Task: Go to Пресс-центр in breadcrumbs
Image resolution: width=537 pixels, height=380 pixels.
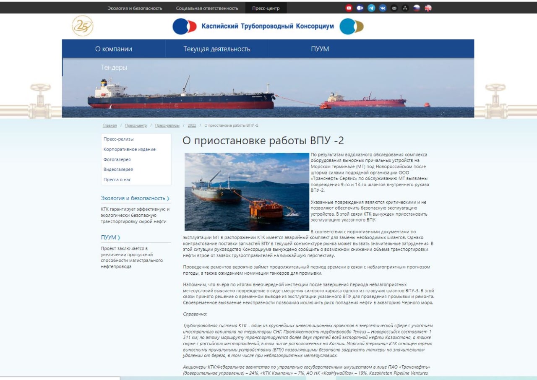Action: (136, 125)
